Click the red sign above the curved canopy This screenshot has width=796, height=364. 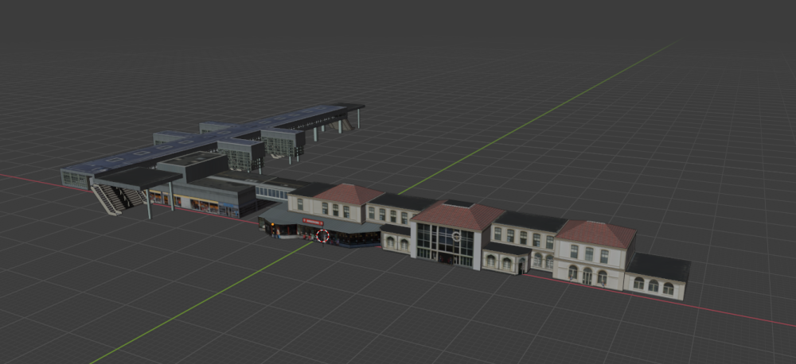click(313, 222)
